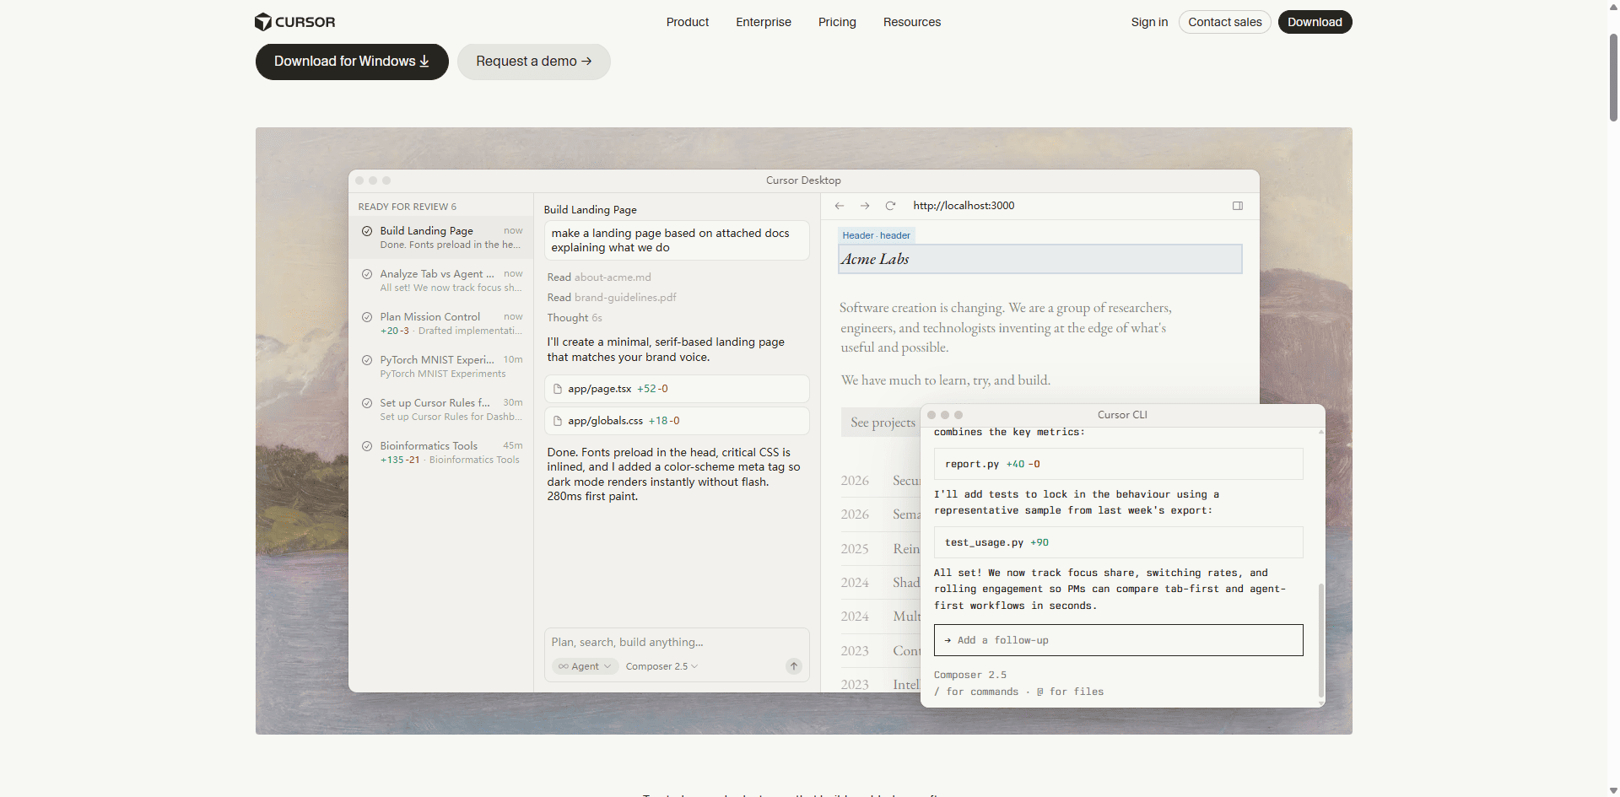
Task: Click the Header · header tag label
Action: pos(876,235)
